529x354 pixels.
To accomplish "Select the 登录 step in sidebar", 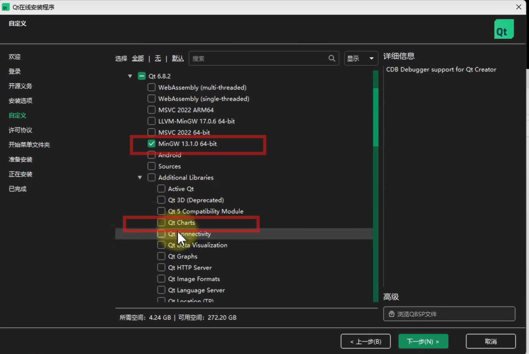I will tap(15, 71).
